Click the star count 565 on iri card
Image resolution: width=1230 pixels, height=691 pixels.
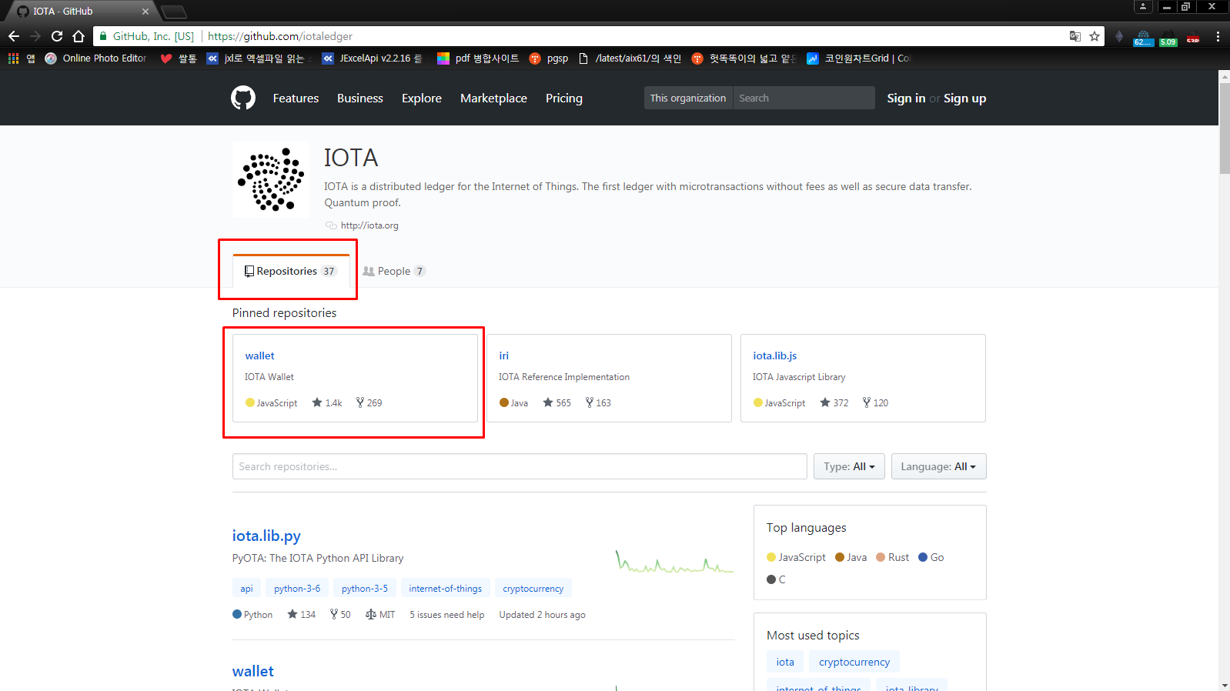tap(557, 403)
